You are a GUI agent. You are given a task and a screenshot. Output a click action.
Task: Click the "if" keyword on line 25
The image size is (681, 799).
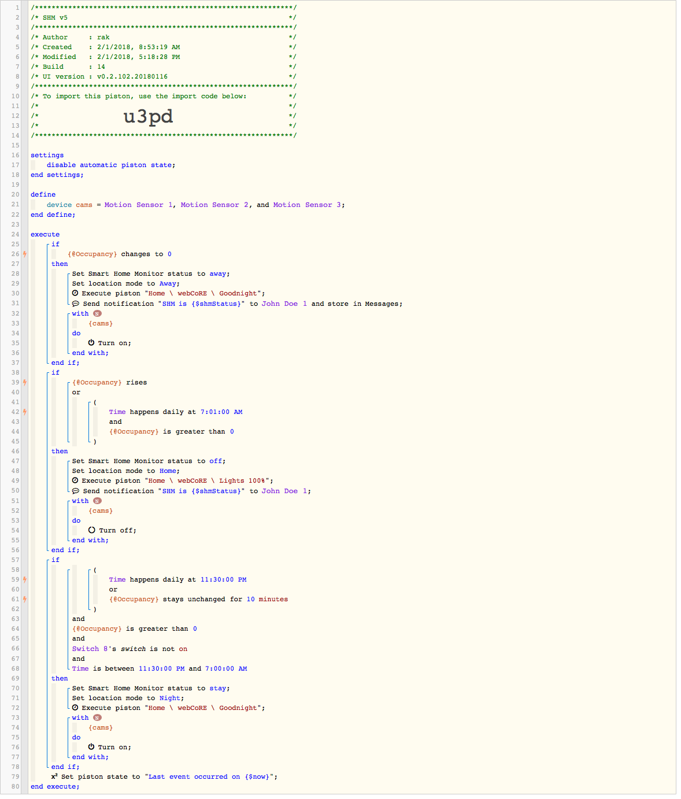pyautogui.click(x=55, y=244)
